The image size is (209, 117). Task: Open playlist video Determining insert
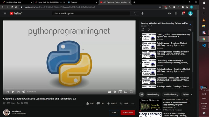[166, 63]
